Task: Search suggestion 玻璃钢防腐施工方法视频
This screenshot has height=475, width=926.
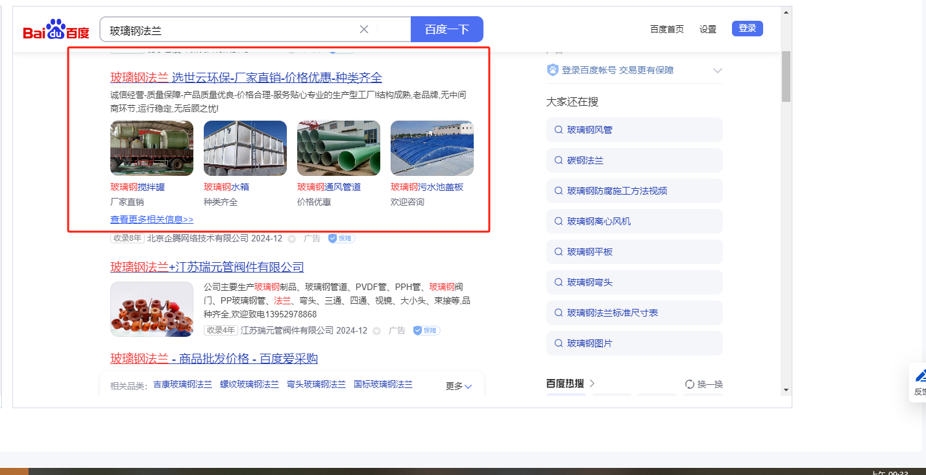Action: click(x=635, y=191)
